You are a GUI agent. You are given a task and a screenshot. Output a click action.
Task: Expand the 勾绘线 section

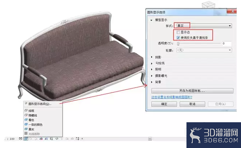pyautogui.click(x=152, y=63)
